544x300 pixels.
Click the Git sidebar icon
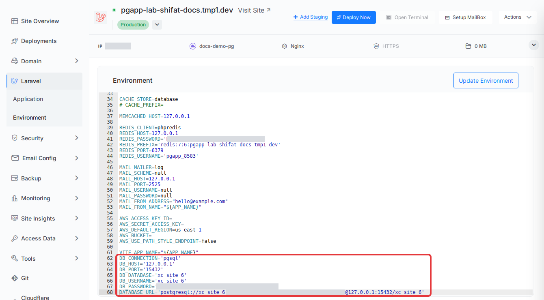[15, 278]
